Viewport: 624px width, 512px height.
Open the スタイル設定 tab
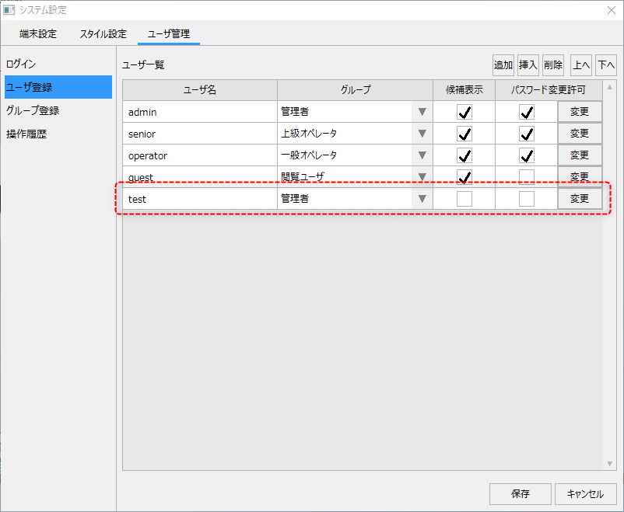tap(103, 34)
